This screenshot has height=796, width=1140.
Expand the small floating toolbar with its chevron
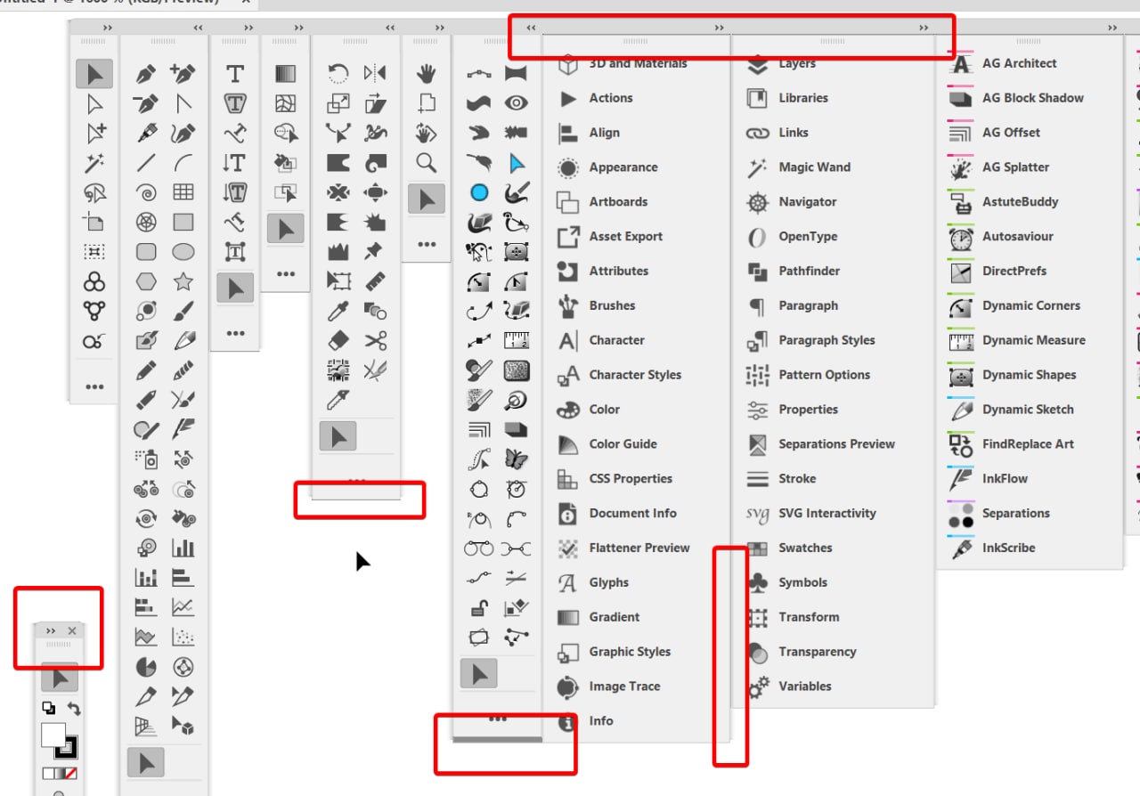tap(51, 630)
